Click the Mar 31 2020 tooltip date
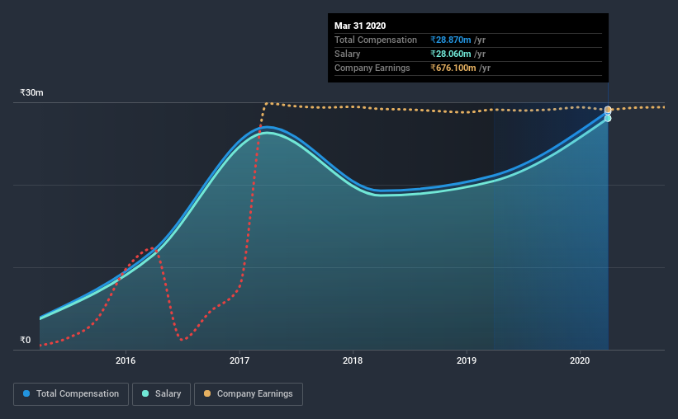Viewport: 678px width, 419px height. click(x=360, y=26)
